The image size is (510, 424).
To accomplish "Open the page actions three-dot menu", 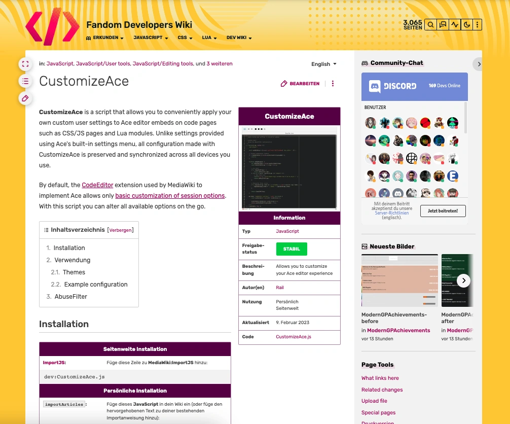I will 333,84.
